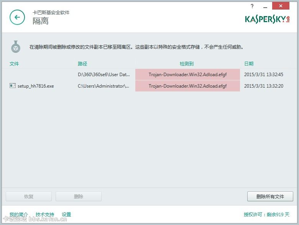Click the quarantine flask icon

click(16, 47)
